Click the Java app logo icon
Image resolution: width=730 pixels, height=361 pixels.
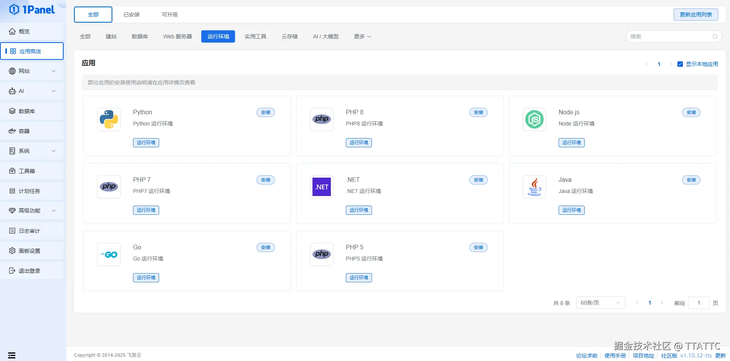pyautogui.click(x=534, y=187)
